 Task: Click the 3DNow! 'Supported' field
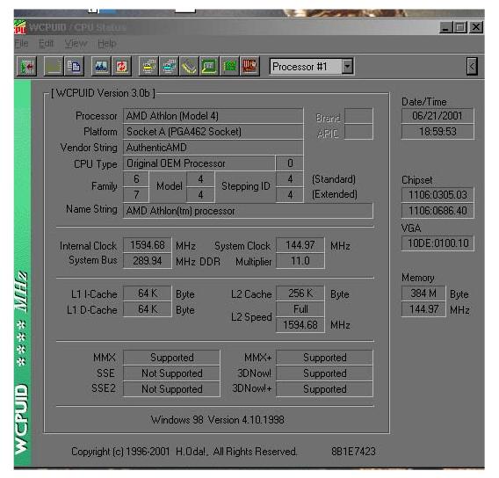point(324,373)
